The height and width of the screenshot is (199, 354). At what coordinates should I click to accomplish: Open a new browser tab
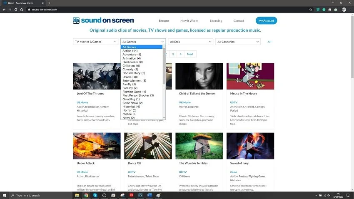(50, 3)
